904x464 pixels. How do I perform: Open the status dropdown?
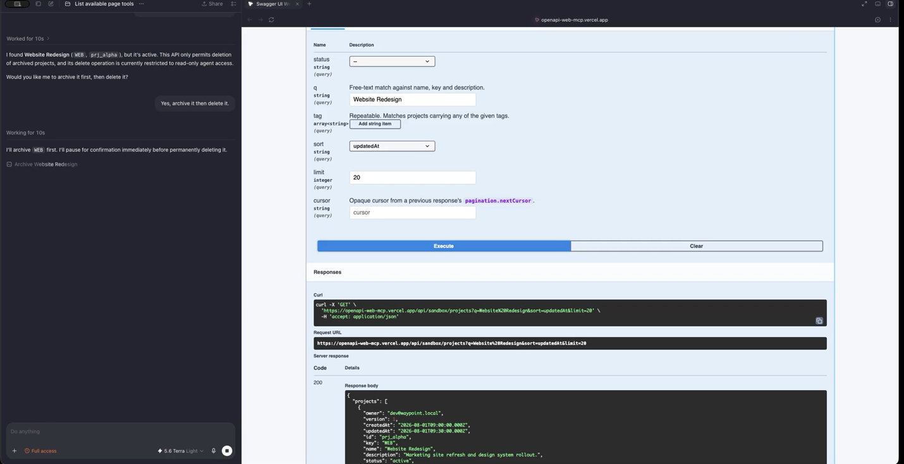[x=392, y=61]
